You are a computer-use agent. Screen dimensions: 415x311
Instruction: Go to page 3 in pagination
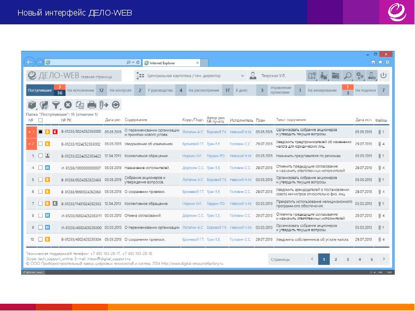[x=348, y=258]
